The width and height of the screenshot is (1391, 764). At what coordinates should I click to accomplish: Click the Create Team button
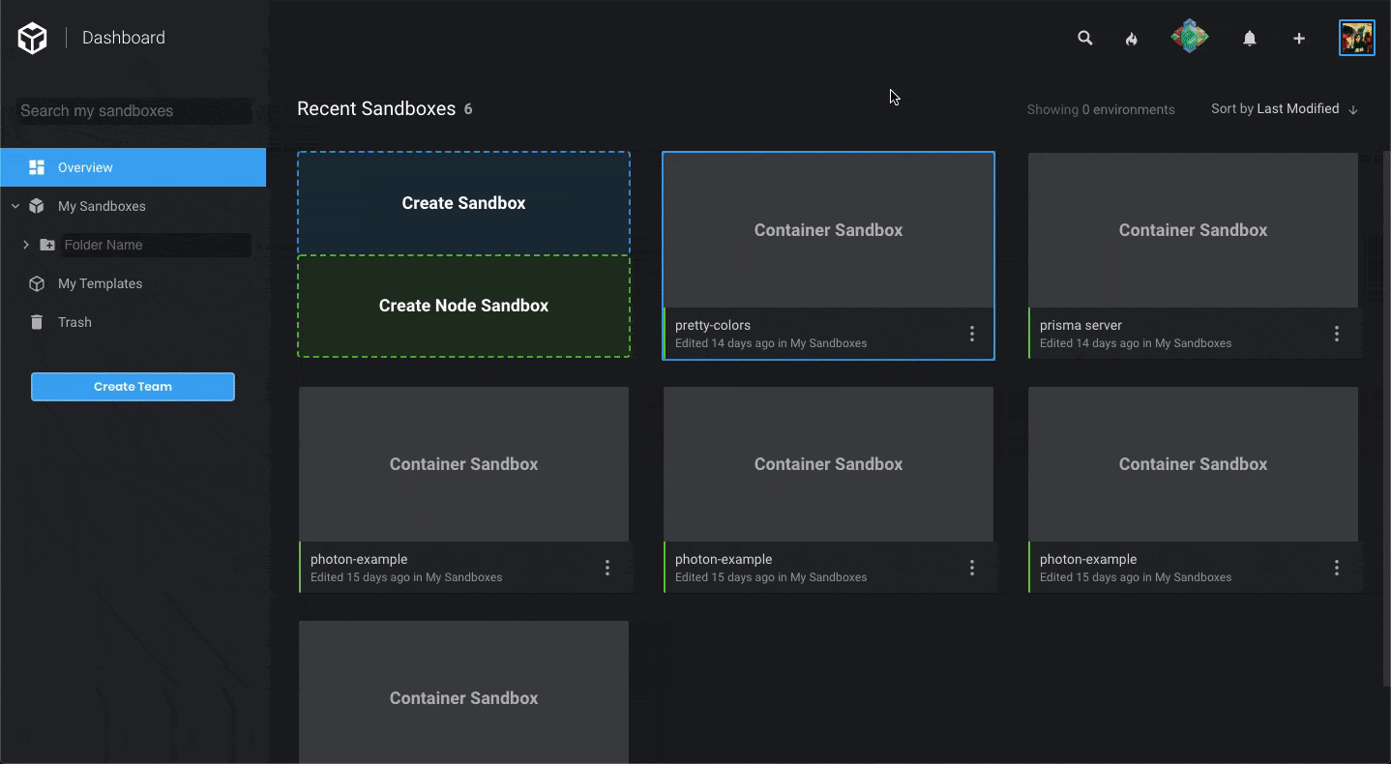pyautogui.click(x=133, y=387)
